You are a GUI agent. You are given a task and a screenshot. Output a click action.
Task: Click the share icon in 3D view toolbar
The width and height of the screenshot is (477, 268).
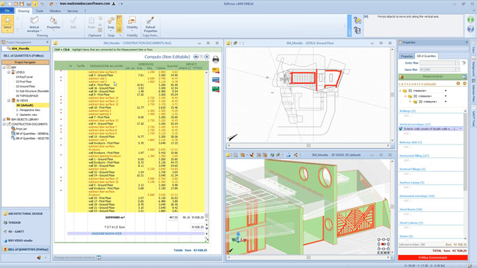296,155
